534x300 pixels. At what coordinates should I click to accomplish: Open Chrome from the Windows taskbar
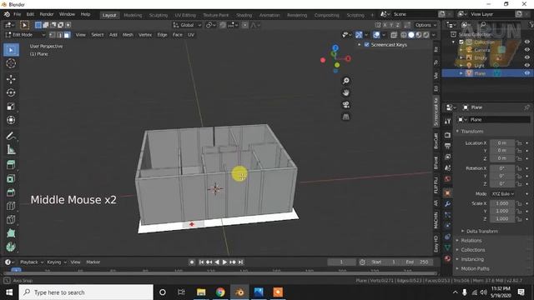click(220, 292)
